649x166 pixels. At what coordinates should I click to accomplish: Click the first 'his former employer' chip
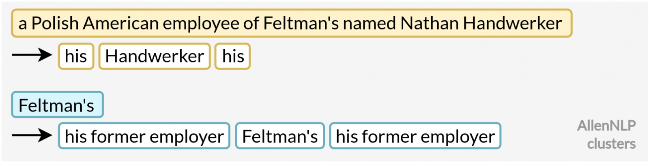tap(144, 136)
